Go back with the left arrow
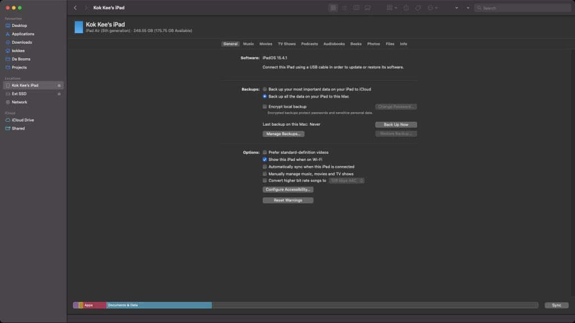 75,8
